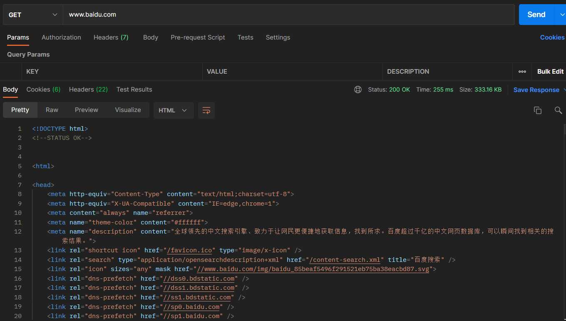Select the Params request tab

pos(18,37)
